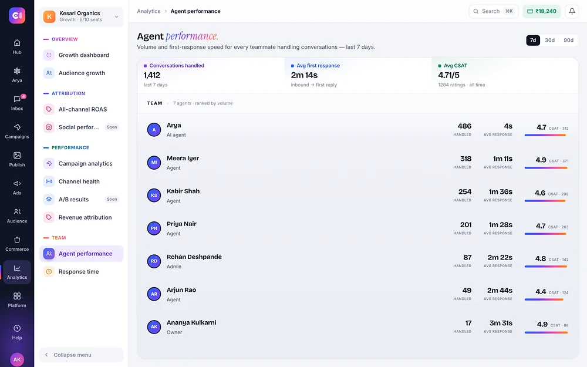This screenshot has width=587, height=367.
Task: Open the Platform grid icon
Action: point(17,300)
